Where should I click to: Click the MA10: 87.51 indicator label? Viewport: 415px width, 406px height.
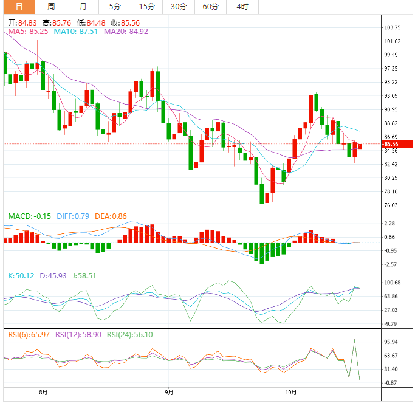pyautogui.click(x=76, y=32)
